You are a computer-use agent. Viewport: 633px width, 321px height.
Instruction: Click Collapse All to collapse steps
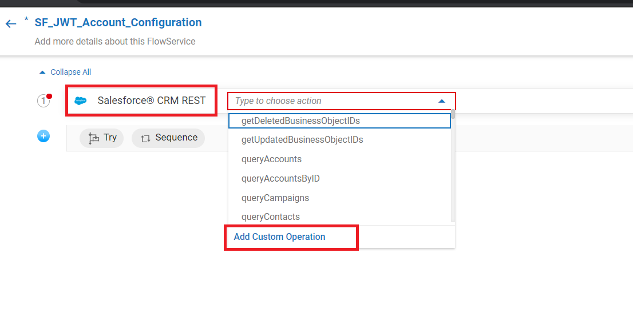point(70,72)
